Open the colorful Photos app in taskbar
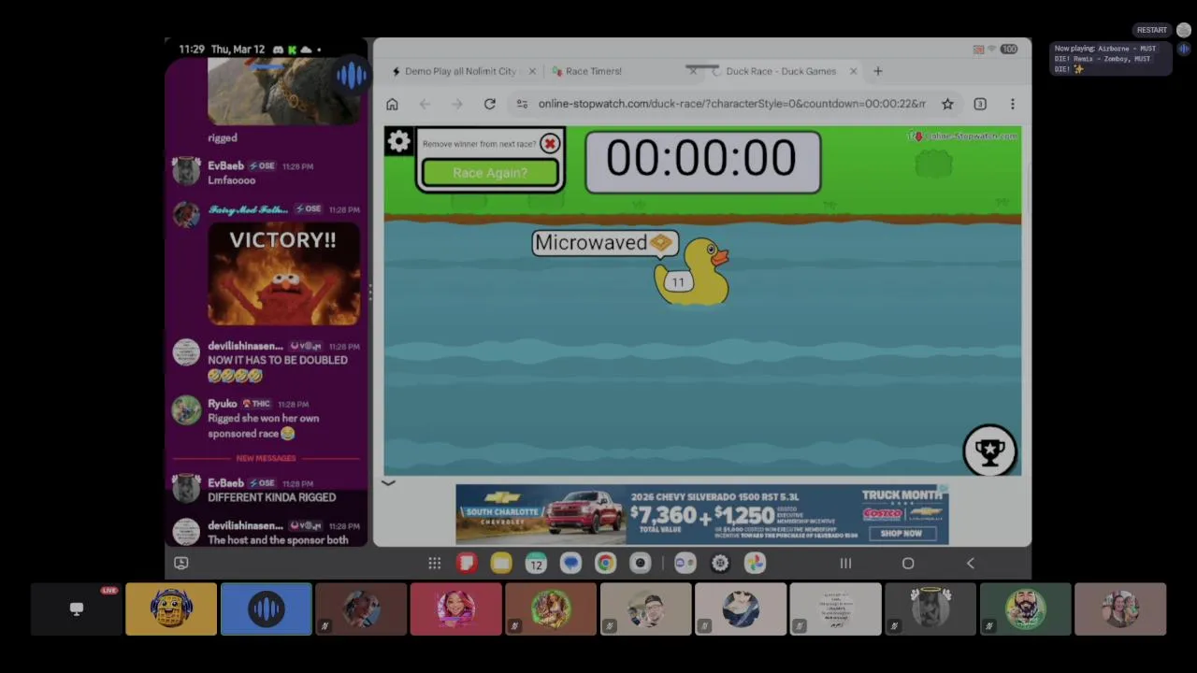The width and height of the screenshot is (1197, 673). click(x=755, y=563)
